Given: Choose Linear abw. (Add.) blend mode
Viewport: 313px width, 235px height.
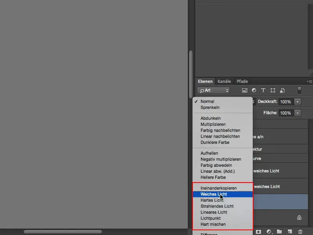Looking at the screenshot, I should (223, 171).
